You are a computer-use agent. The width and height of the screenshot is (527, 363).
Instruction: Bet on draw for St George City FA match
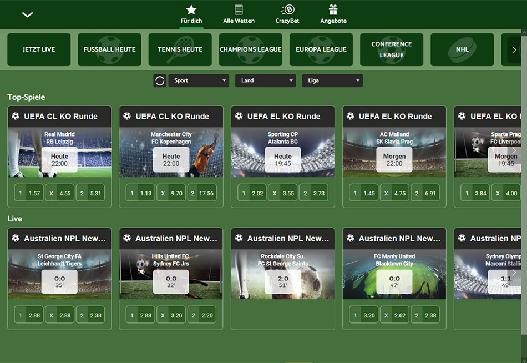pos(59,316)
